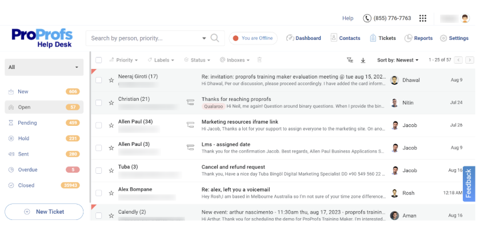Open the Reports tab

tap(418, 38)
